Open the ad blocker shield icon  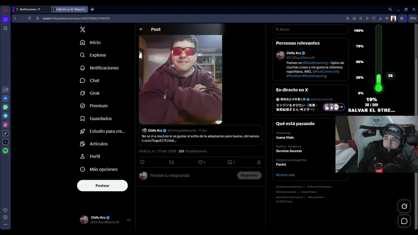point(361,18)
